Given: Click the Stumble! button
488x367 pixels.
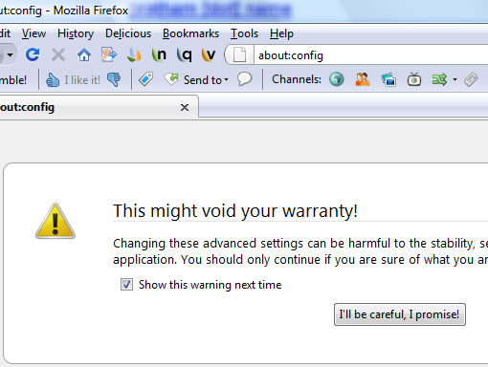Looking at the screenshot, I should pyautogui.click(x=13, y=79).
